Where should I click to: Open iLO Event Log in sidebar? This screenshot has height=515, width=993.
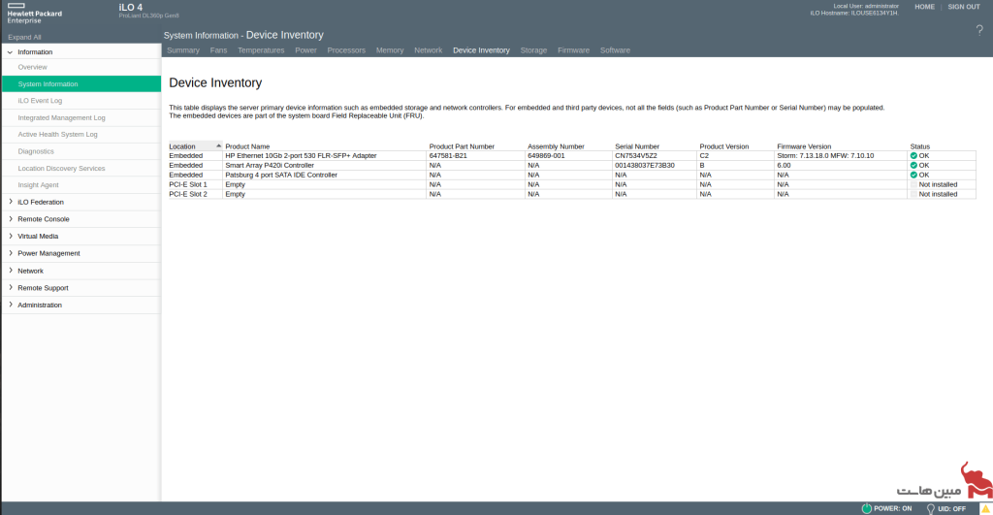[40, 100]
